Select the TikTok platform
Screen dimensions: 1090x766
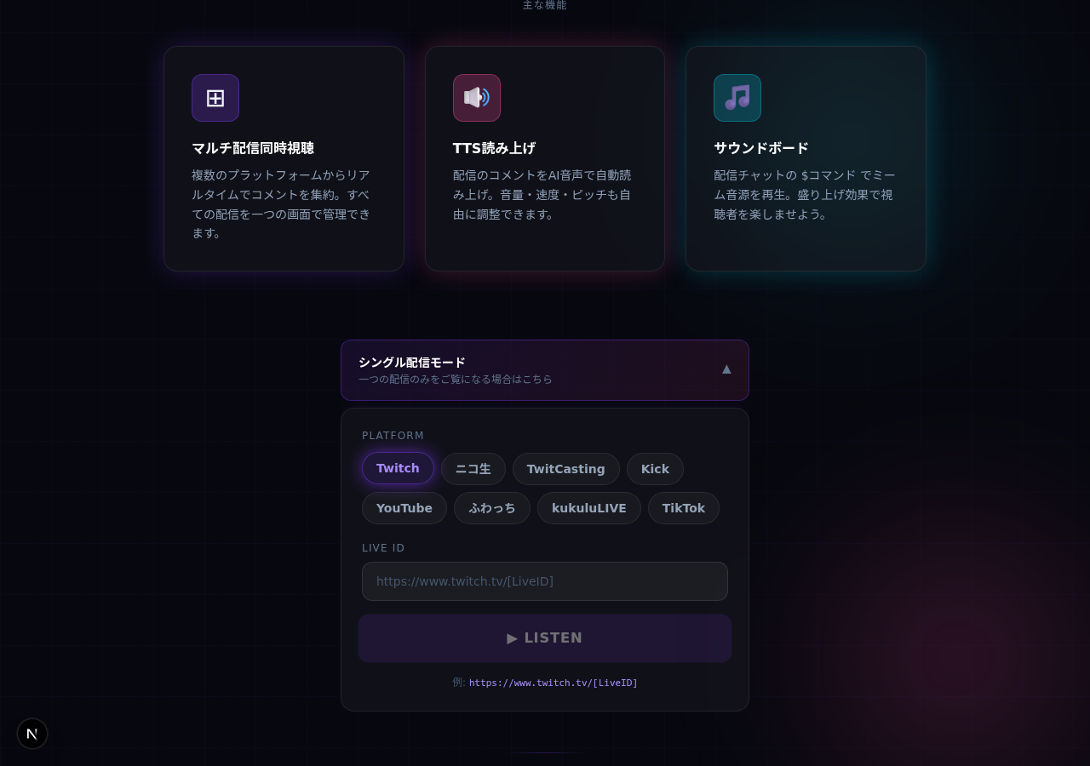point(684,508)
